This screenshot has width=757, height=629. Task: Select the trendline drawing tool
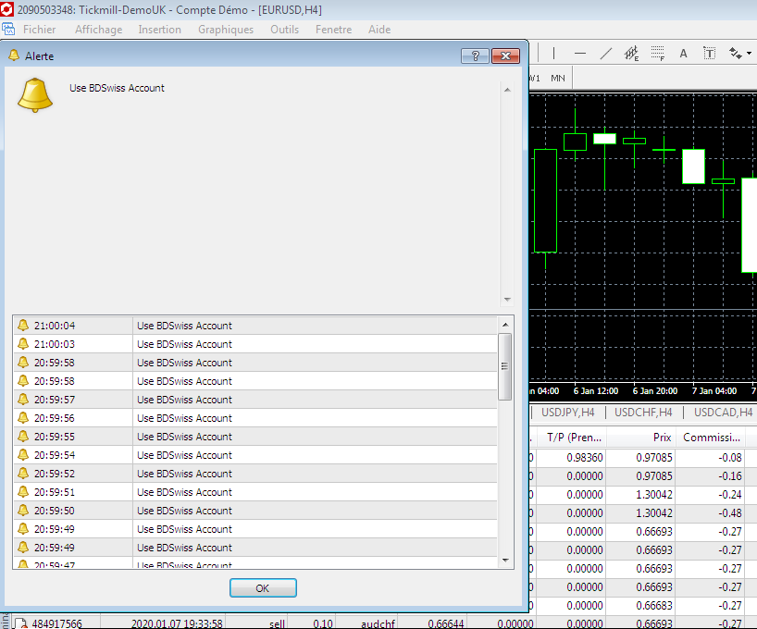tap(606, 53)
